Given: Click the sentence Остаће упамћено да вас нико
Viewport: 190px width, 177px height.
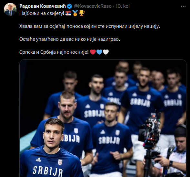Looking at the screenshot, I should coord(70,39).
